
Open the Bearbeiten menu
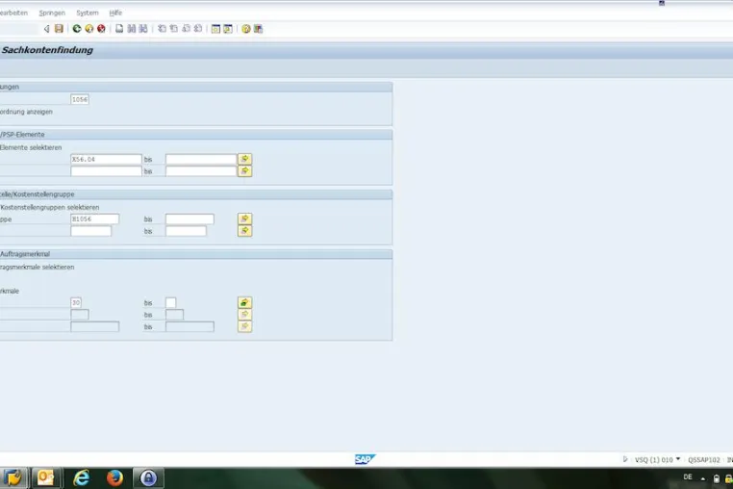(x=13, y=13)
